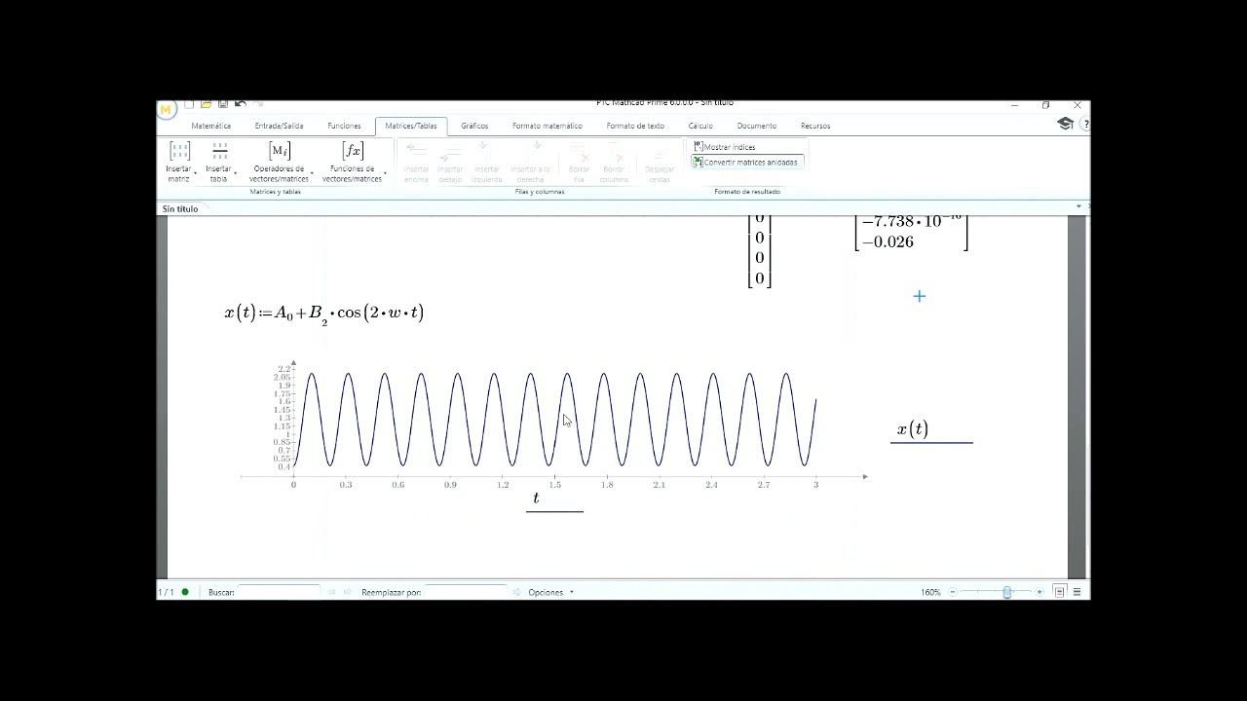The height and width of the screenshot is (701, 1247).
Task: Click the Save quick-access icon
Action: pyautogui.click(x=223, y=103)
